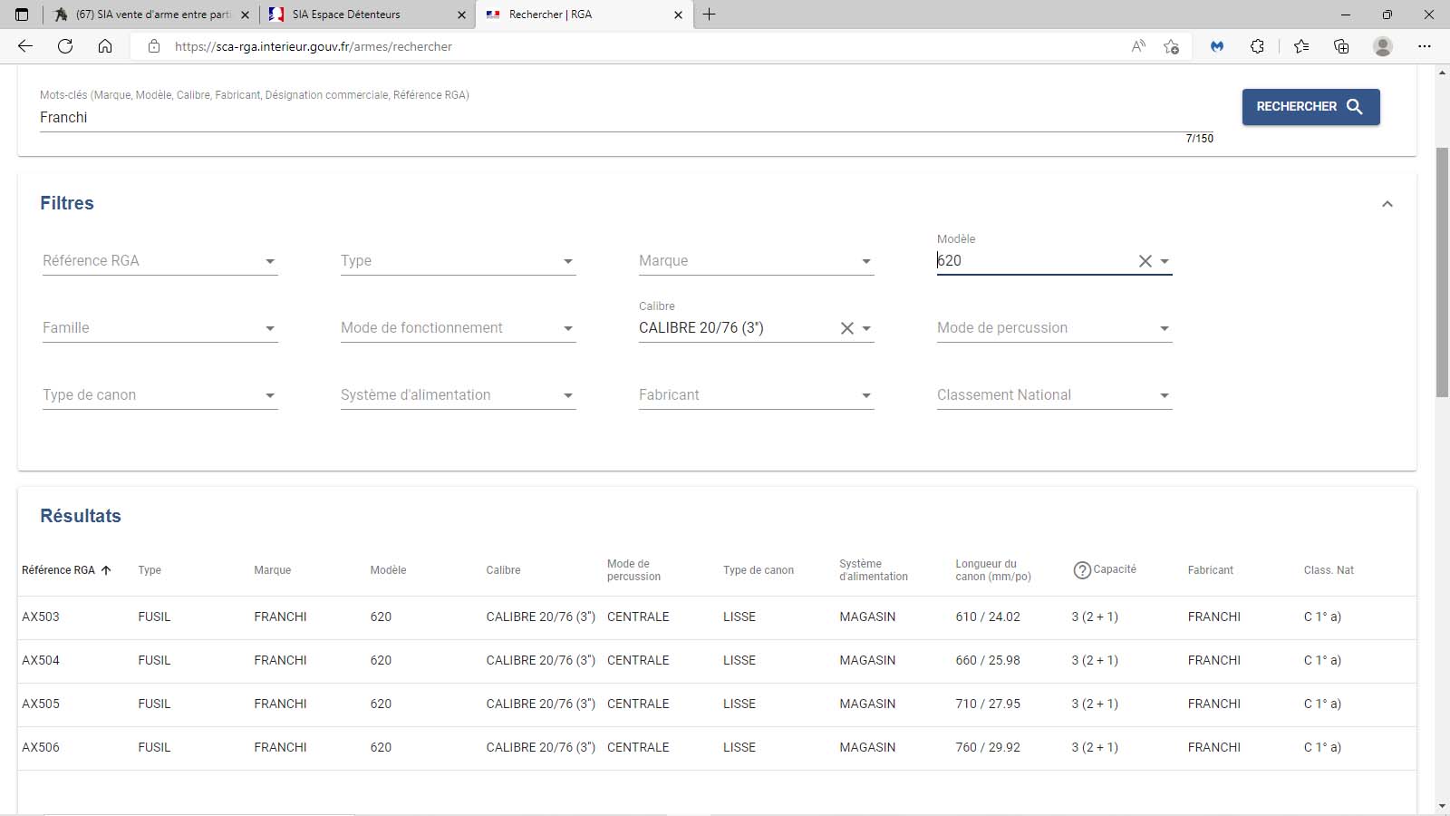Open browser profile avatar
The height and width of the screenshot is (816, 1450).
coord(1383,46)
